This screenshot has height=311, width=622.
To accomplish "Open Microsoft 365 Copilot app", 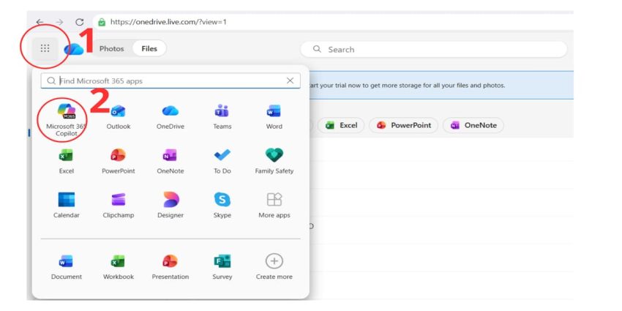I will (67, 120).
